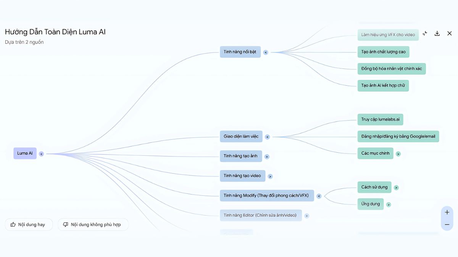This screenshot has width=458, height=257.
Task: Expand the Tính năng Editor branch
Action: tap(306, 216)
